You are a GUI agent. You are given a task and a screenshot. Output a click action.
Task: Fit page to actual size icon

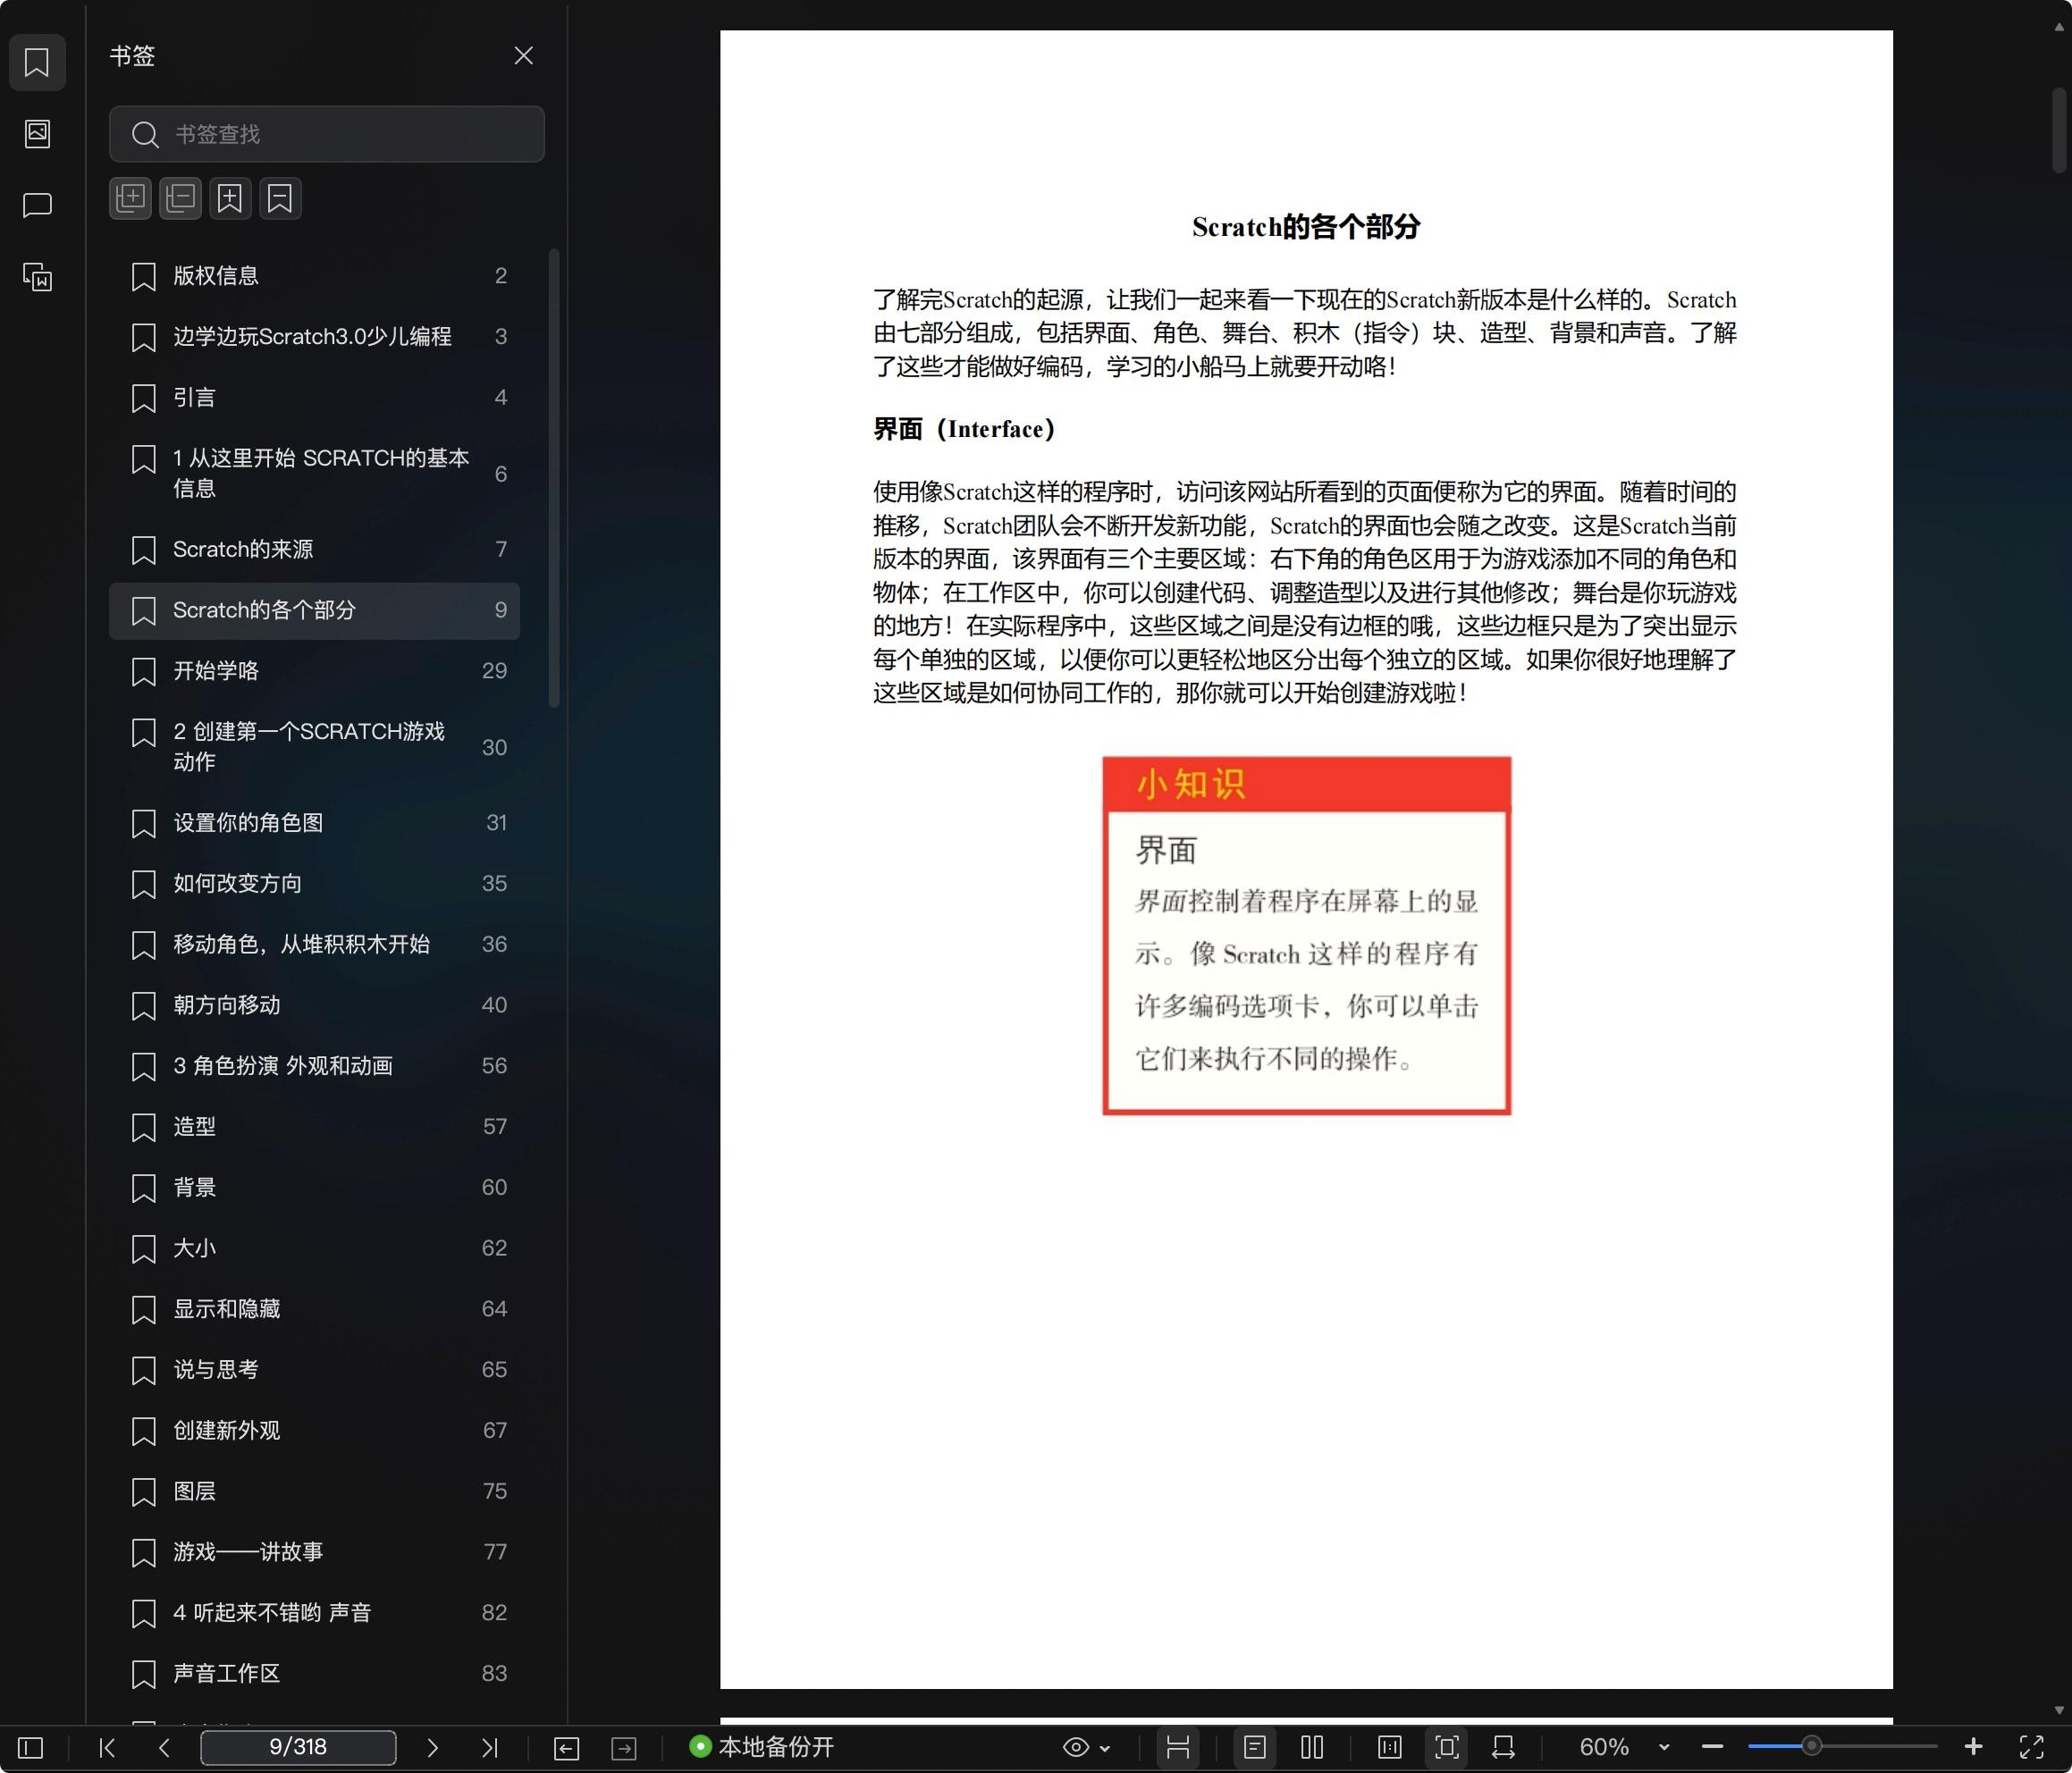pyautogui.click(x=1389, y=1747)
